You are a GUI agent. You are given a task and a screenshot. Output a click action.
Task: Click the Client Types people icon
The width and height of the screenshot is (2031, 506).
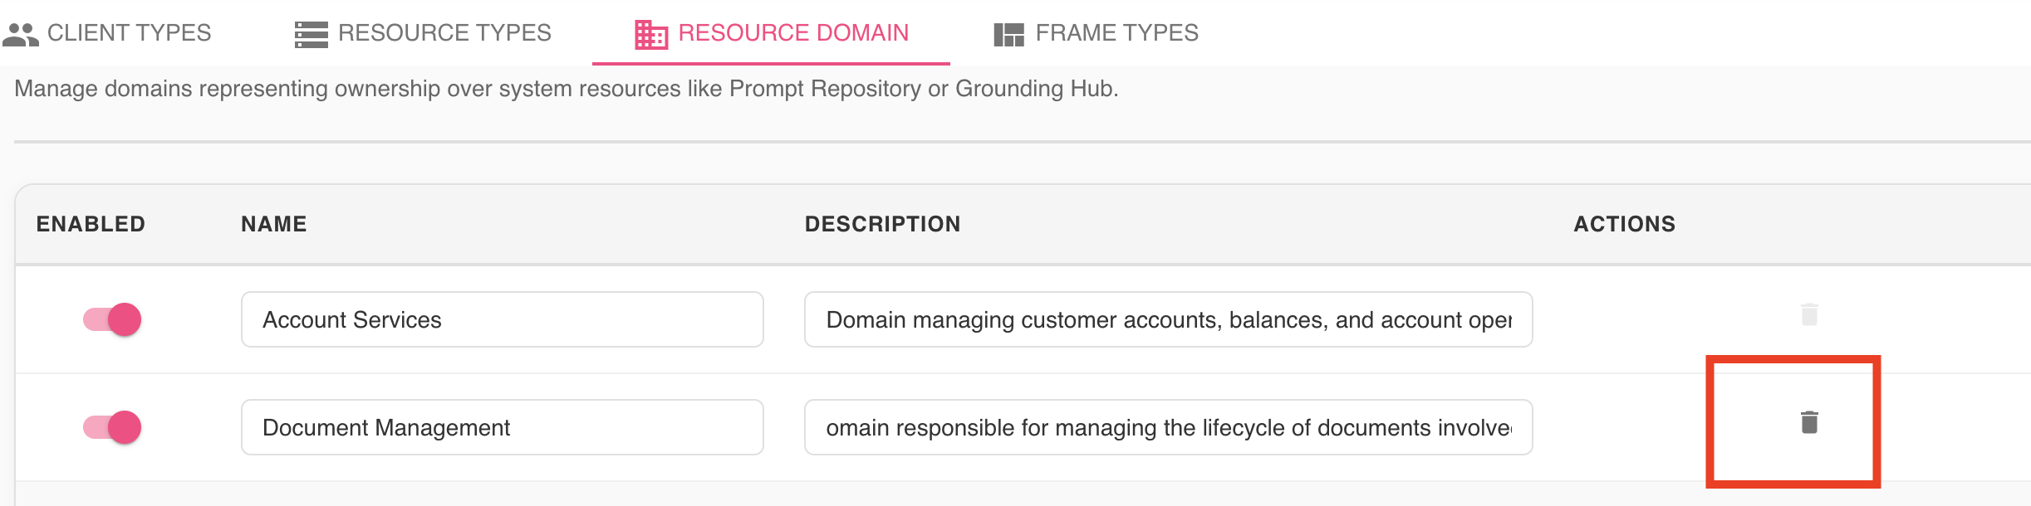click(x=21, y=34)
